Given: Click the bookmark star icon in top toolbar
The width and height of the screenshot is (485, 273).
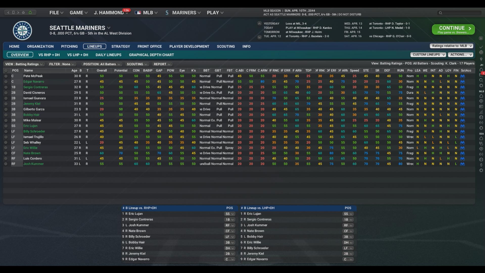Looking at the screenshot, I should tap(24, 12).
